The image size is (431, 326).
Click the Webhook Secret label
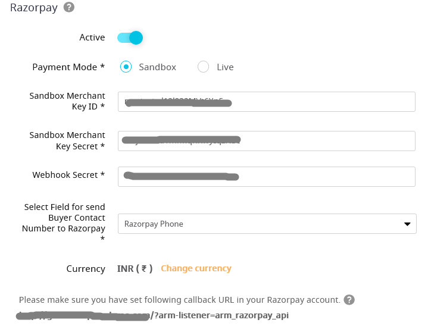(x=68, y=175)
